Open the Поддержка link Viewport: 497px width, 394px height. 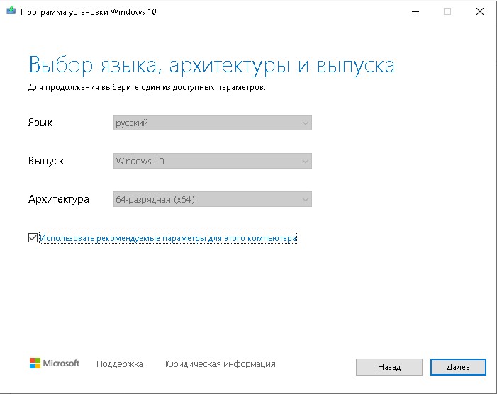(x=120, y=364)
